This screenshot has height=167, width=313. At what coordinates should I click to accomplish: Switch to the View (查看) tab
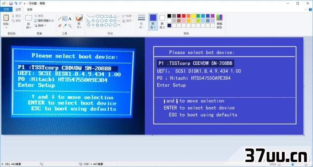(x=30, y=10)
